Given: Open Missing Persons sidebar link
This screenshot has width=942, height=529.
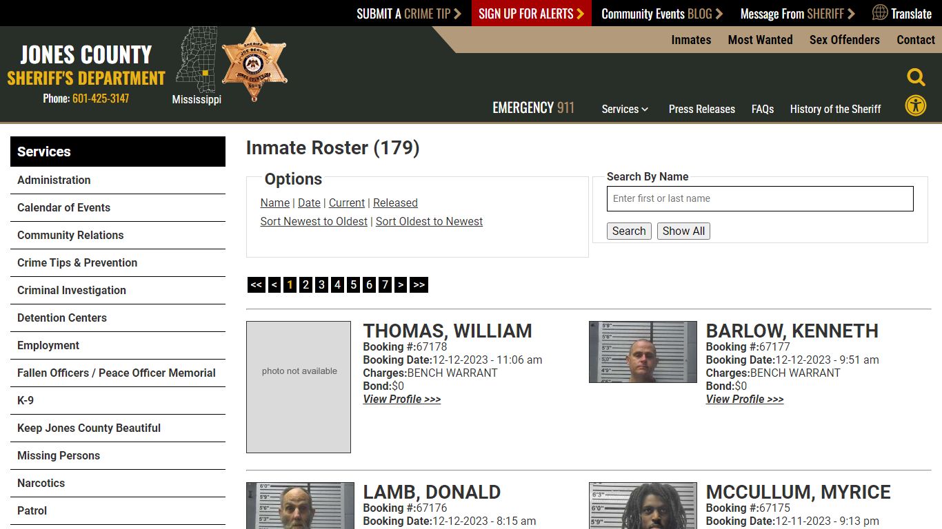Looking at the screenshot, I should (118, 456).
